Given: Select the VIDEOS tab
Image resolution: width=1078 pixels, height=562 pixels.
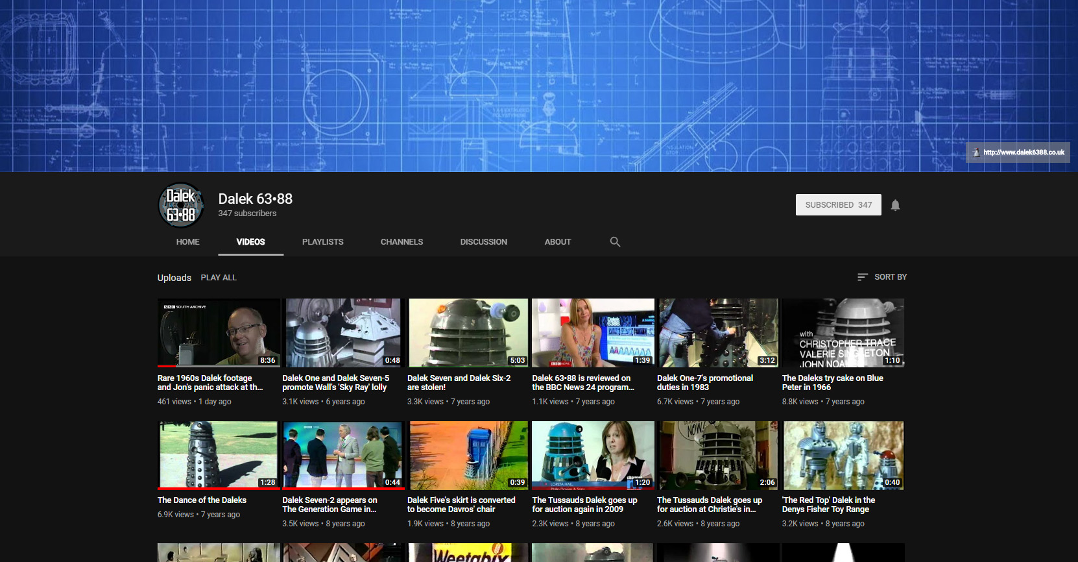Looking at the screenshot, I should tap(250, 241).
